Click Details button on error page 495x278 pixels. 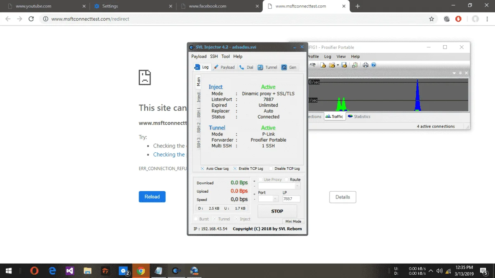coord(343,197)
